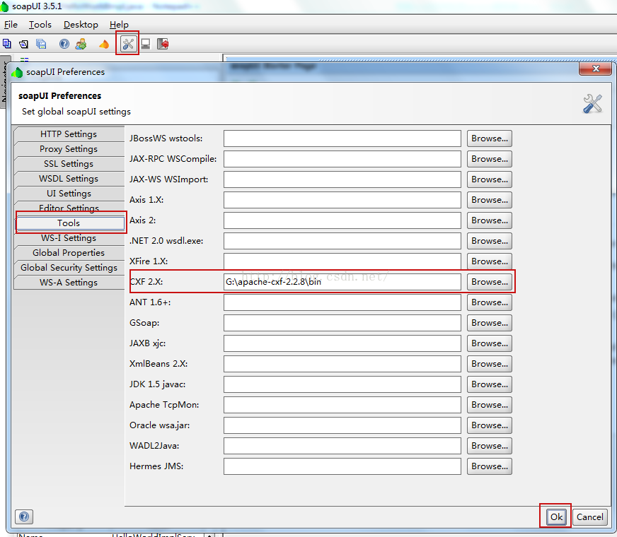Click the help icon at dialog bottom-left
The width and height of the screenshot is (617, 537).
tap(24, 517)
